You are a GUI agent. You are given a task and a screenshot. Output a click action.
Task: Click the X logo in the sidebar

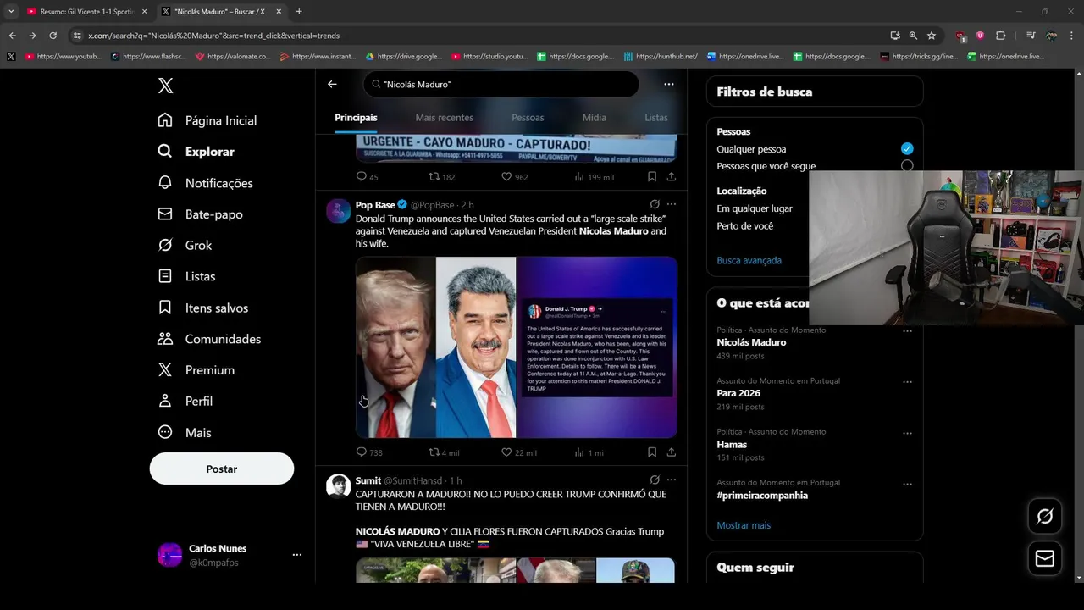click(166, 86)
